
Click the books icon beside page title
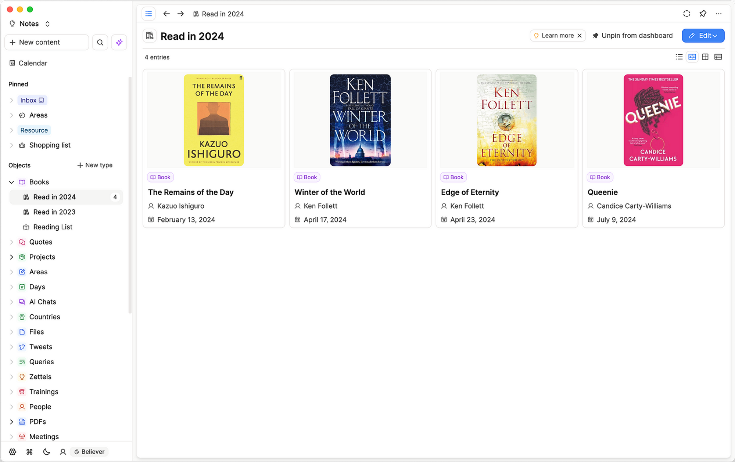tap(150, 36)
